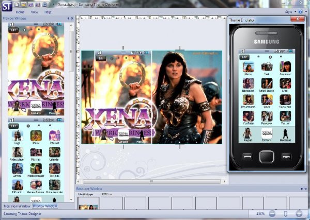Screen dimensions: 310x220
Task: Click the zoom out minus button
Action: (272, 213)
